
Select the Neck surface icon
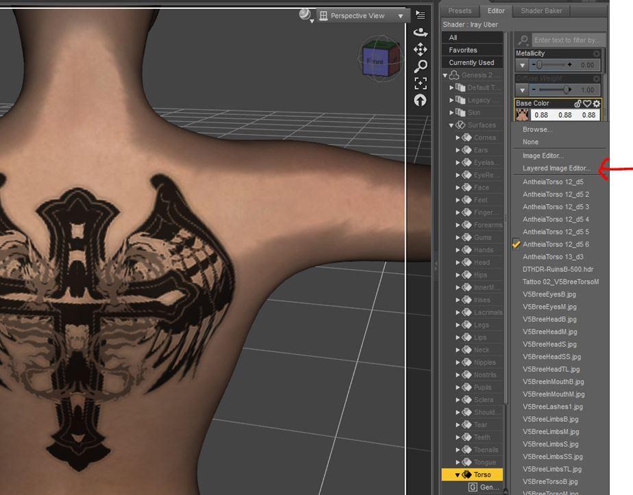[467, 350]
